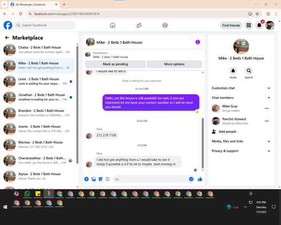Viewport: 281px width, 225px height.
Task: Open the account profile picture menu
Action: coord(270,25)
